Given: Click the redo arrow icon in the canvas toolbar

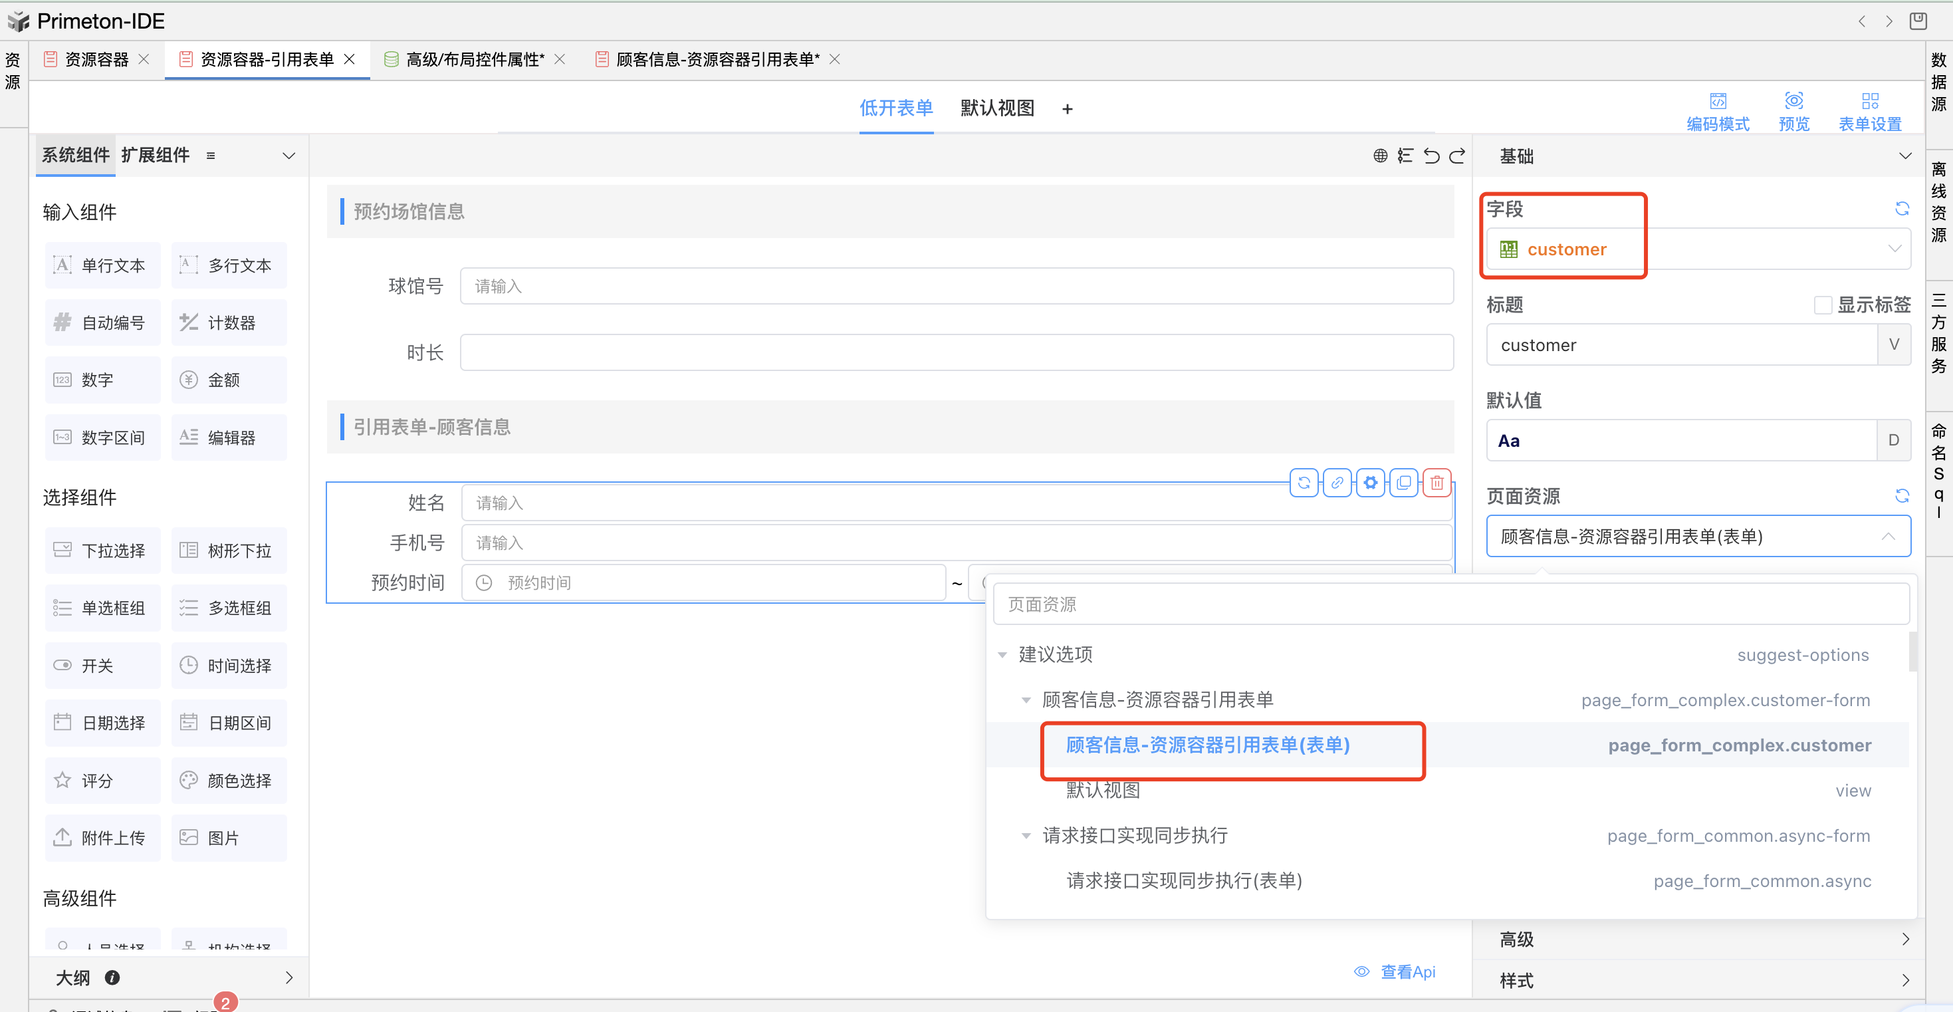Looking at the screenshot, I should [x=1456, y=156].
